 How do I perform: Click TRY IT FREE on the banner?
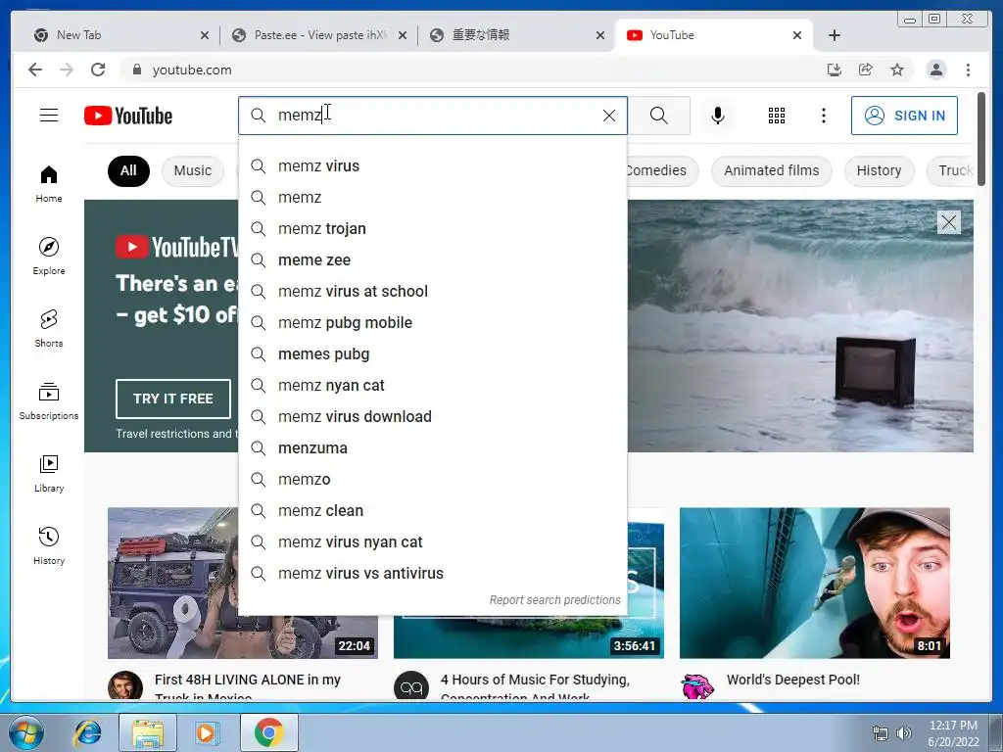point(173,399)
